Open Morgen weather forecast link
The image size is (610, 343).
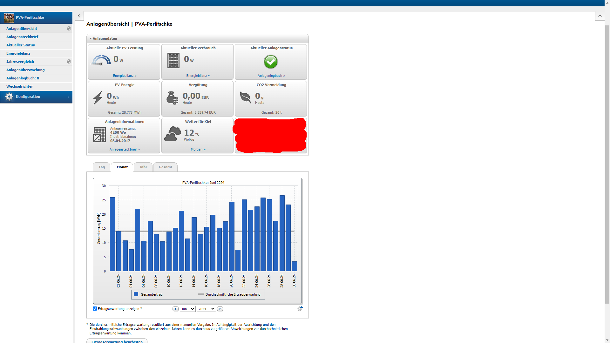tap(198, 149)
